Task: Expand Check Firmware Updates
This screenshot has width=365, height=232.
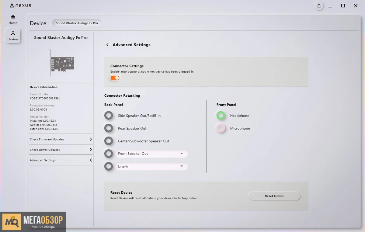Action: [61, 139]
